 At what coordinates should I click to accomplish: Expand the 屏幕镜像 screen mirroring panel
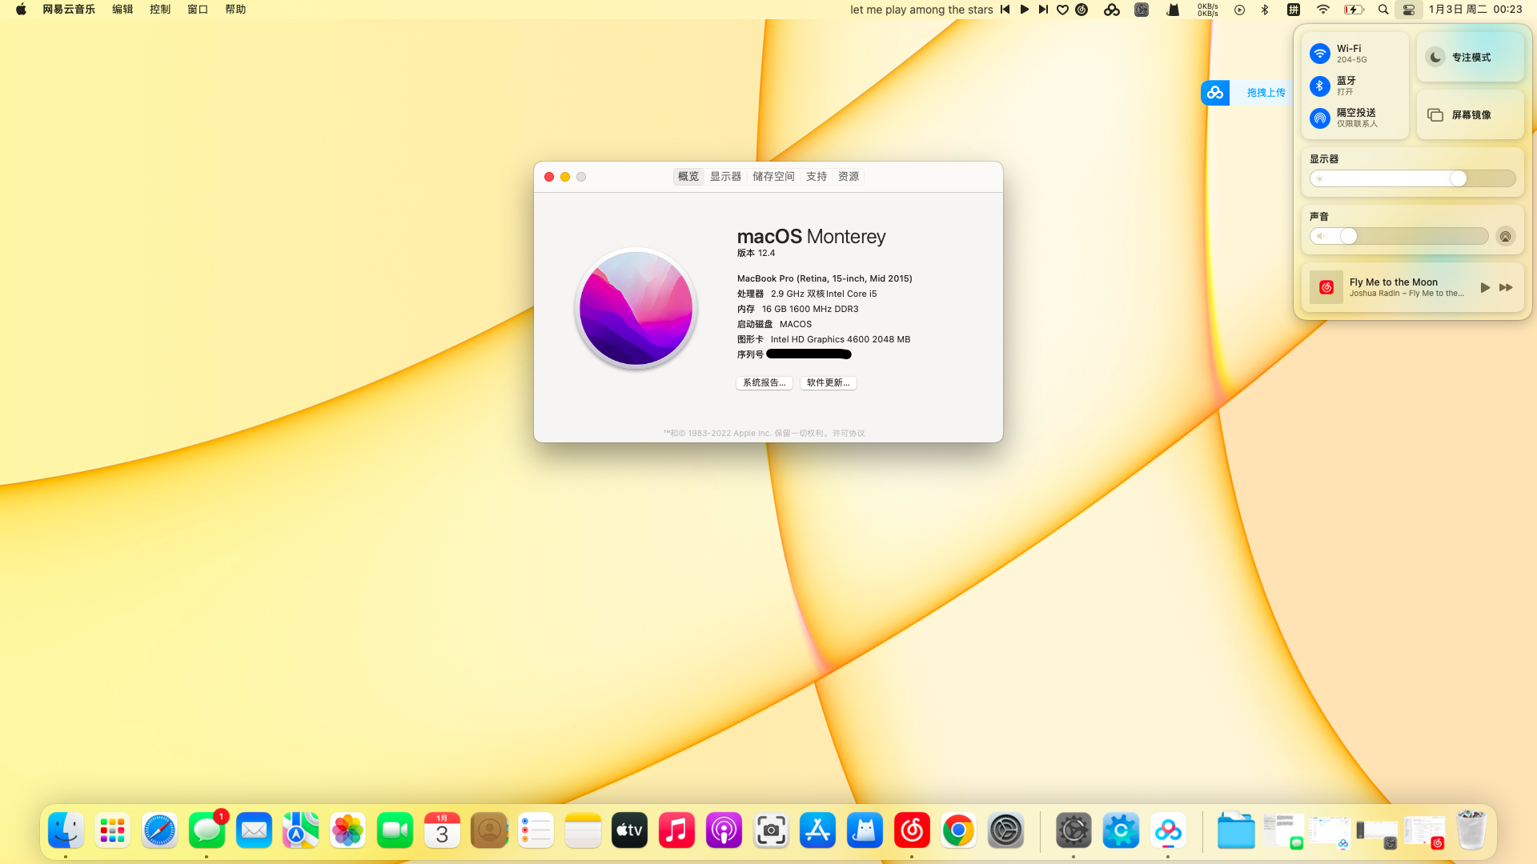pos(1470,114)
